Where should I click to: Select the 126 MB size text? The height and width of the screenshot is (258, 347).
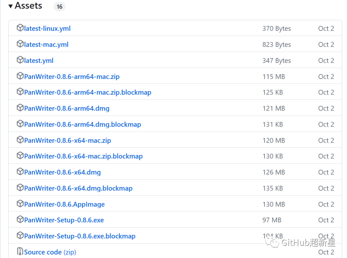[274, 172]
